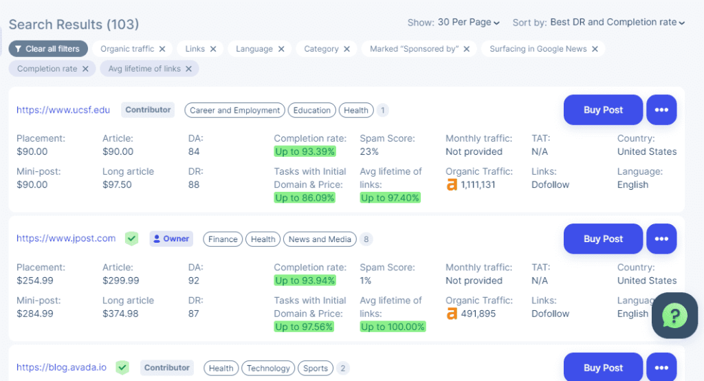Click the verified shield icon beside blog.avada.io
The image size is (704, 381).
coord(122,367)
